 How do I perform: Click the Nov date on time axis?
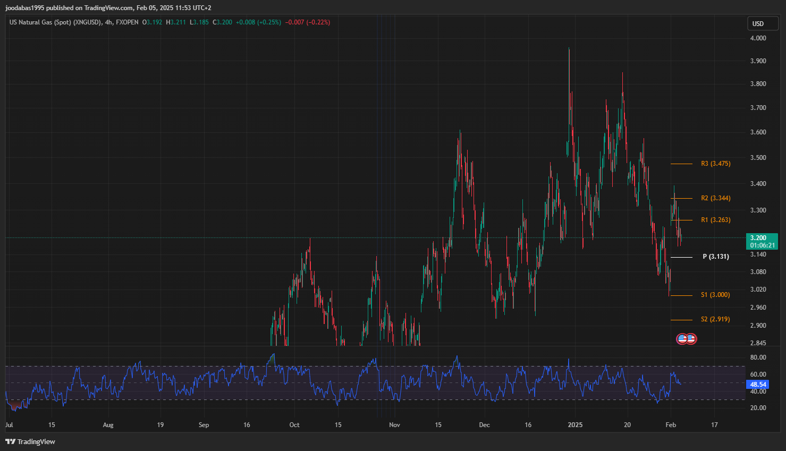point(394,425)
